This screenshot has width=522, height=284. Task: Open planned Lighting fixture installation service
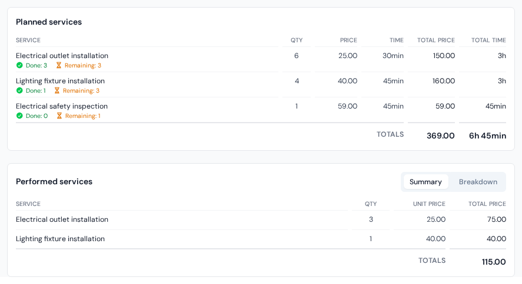(x=261, y=84)
